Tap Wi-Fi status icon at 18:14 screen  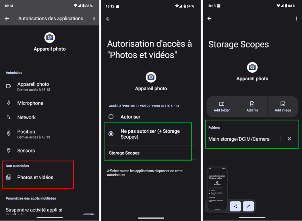point(75,6)
